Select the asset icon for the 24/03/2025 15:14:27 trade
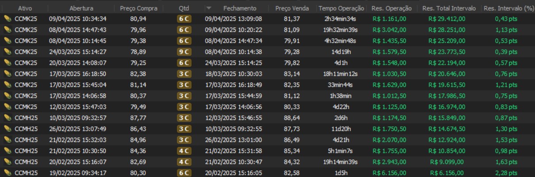Image resolution: width=535 pixels, height=177 pixels. [x=8, y=52]
